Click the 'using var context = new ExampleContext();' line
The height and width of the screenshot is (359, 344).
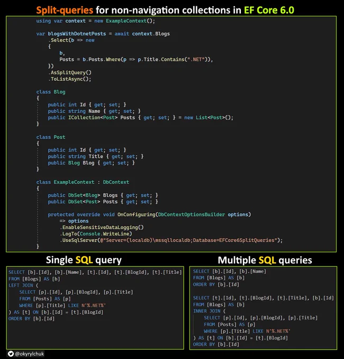pos(95,21)
